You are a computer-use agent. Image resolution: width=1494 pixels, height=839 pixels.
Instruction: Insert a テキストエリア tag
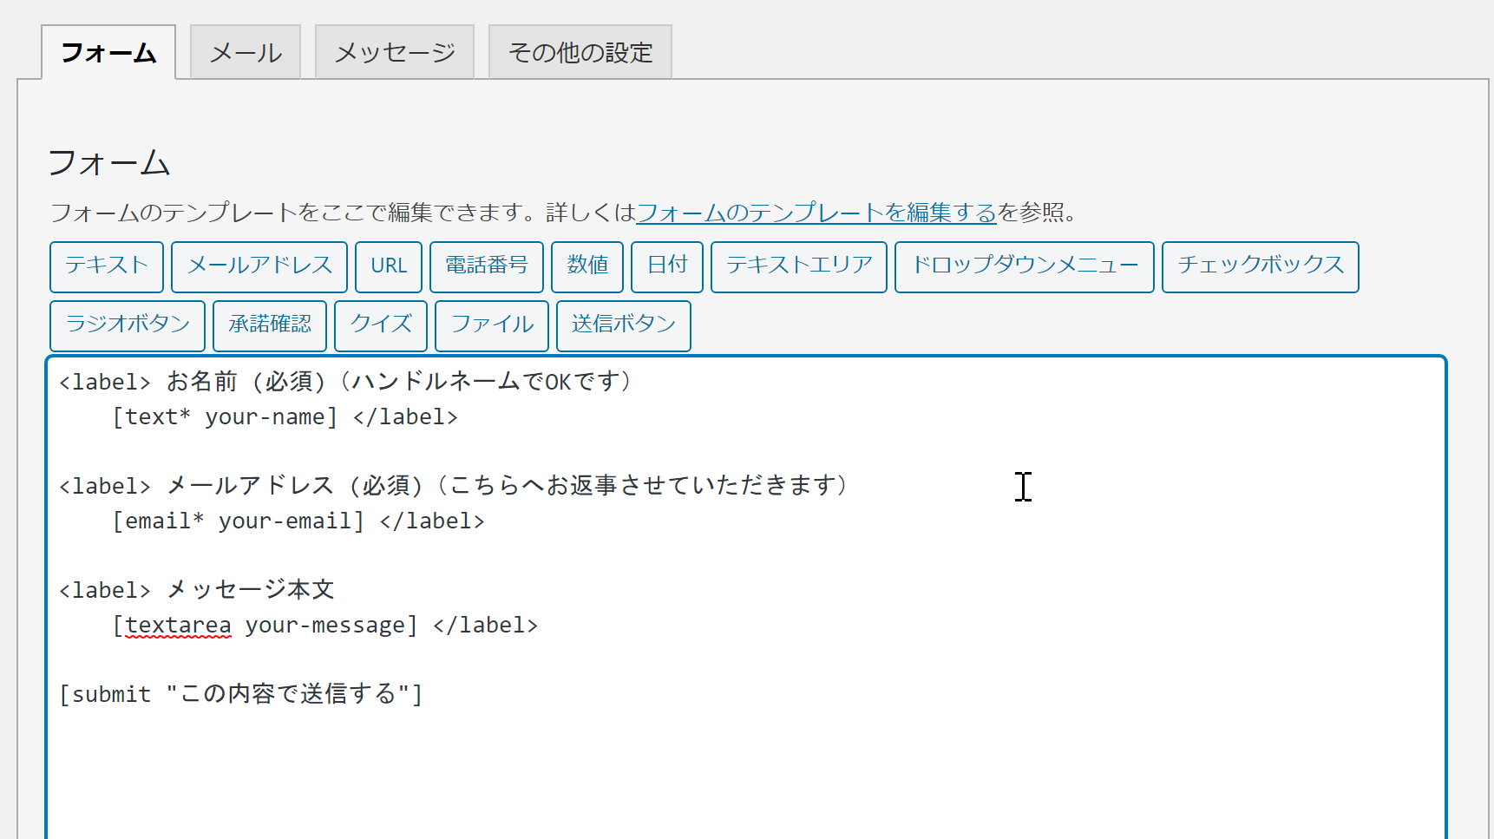point(799,266)
